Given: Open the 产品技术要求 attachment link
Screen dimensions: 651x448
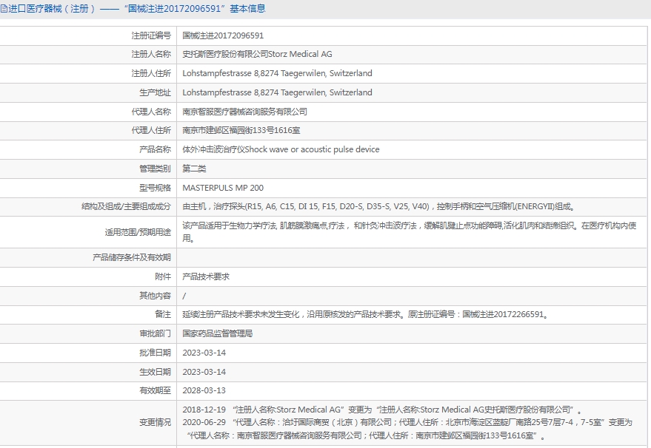Looking at the screenshot, I should coord(206,276).
